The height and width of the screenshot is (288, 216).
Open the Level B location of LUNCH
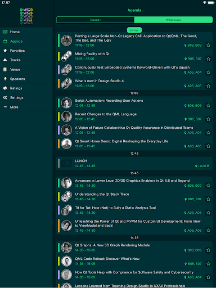click(x=202, y=166)
